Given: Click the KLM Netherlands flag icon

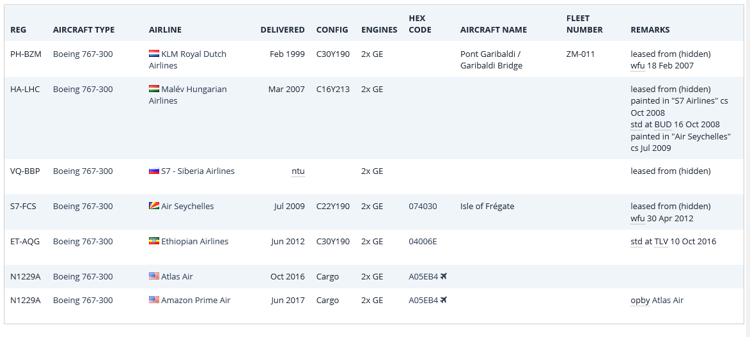Looking at the screenshot, I should point(154,54).
